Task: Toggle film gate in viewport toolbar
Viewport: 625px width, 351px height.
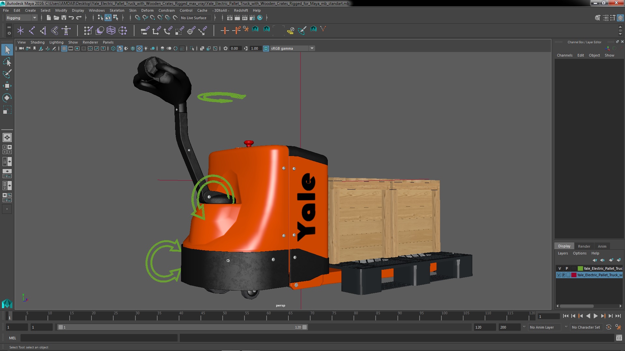Action: 71,48
